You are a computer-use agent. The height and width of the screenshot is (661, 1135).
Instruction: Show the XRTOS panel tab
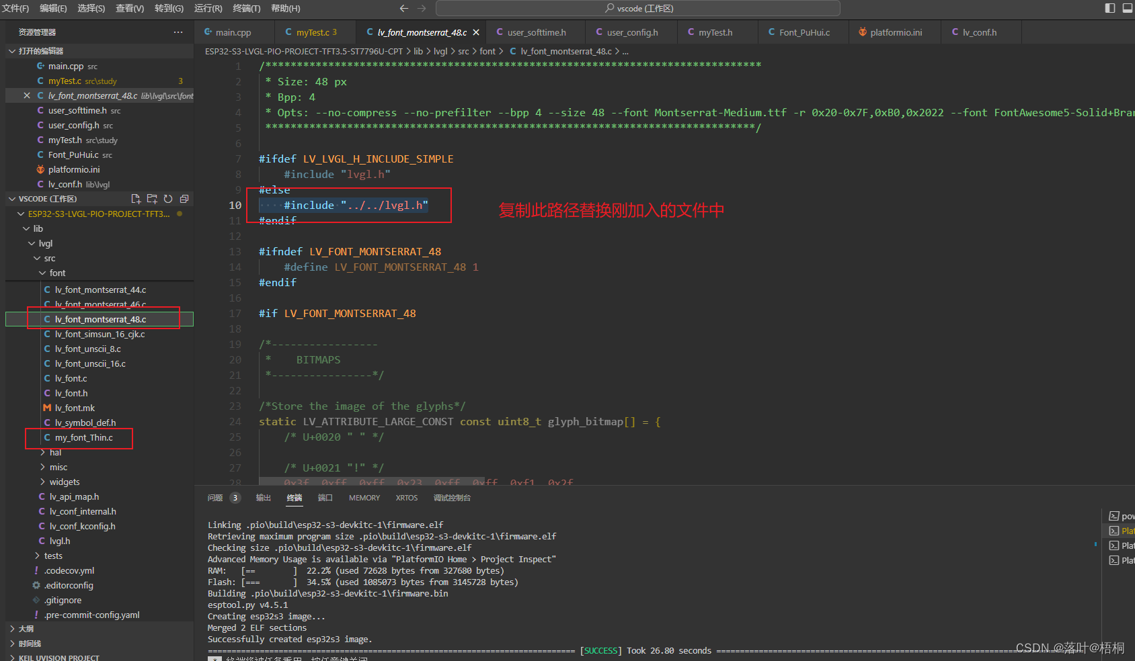tap(407, 498)
